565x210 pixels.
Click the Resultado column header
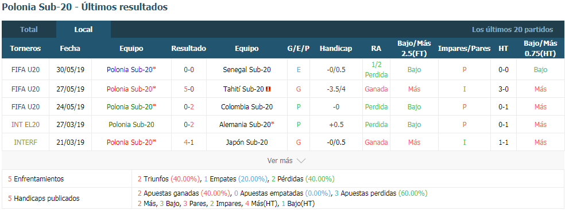coord(189,49)
